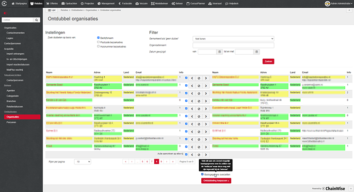Screen dimensions: 354x192
Task: Click the right arrow in the Gemeente Soest row
Action: [x=206, y=86]
